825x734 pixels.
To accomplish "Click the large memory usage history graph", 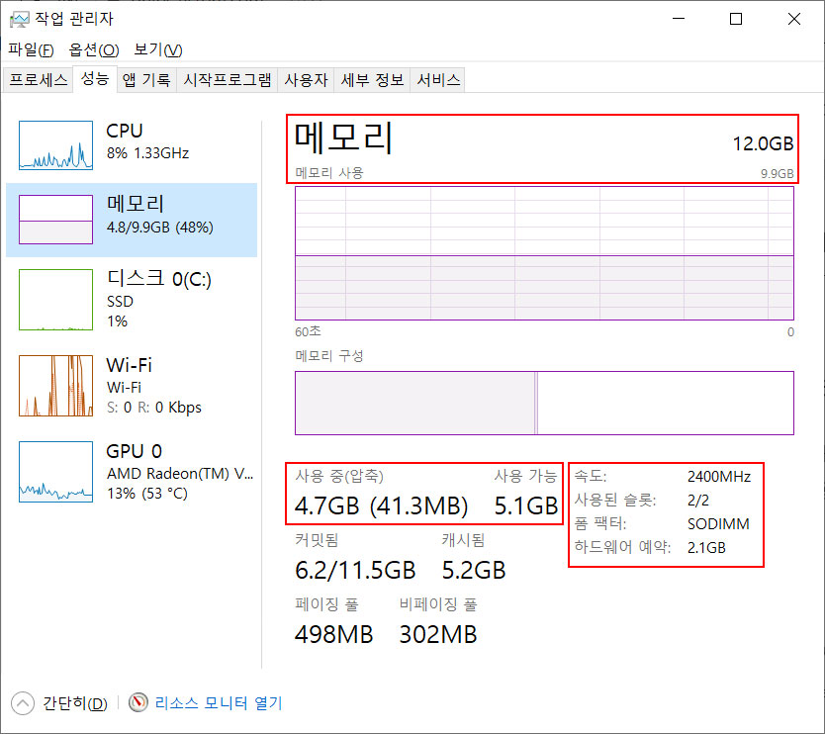I will click(x=545, y=253).
